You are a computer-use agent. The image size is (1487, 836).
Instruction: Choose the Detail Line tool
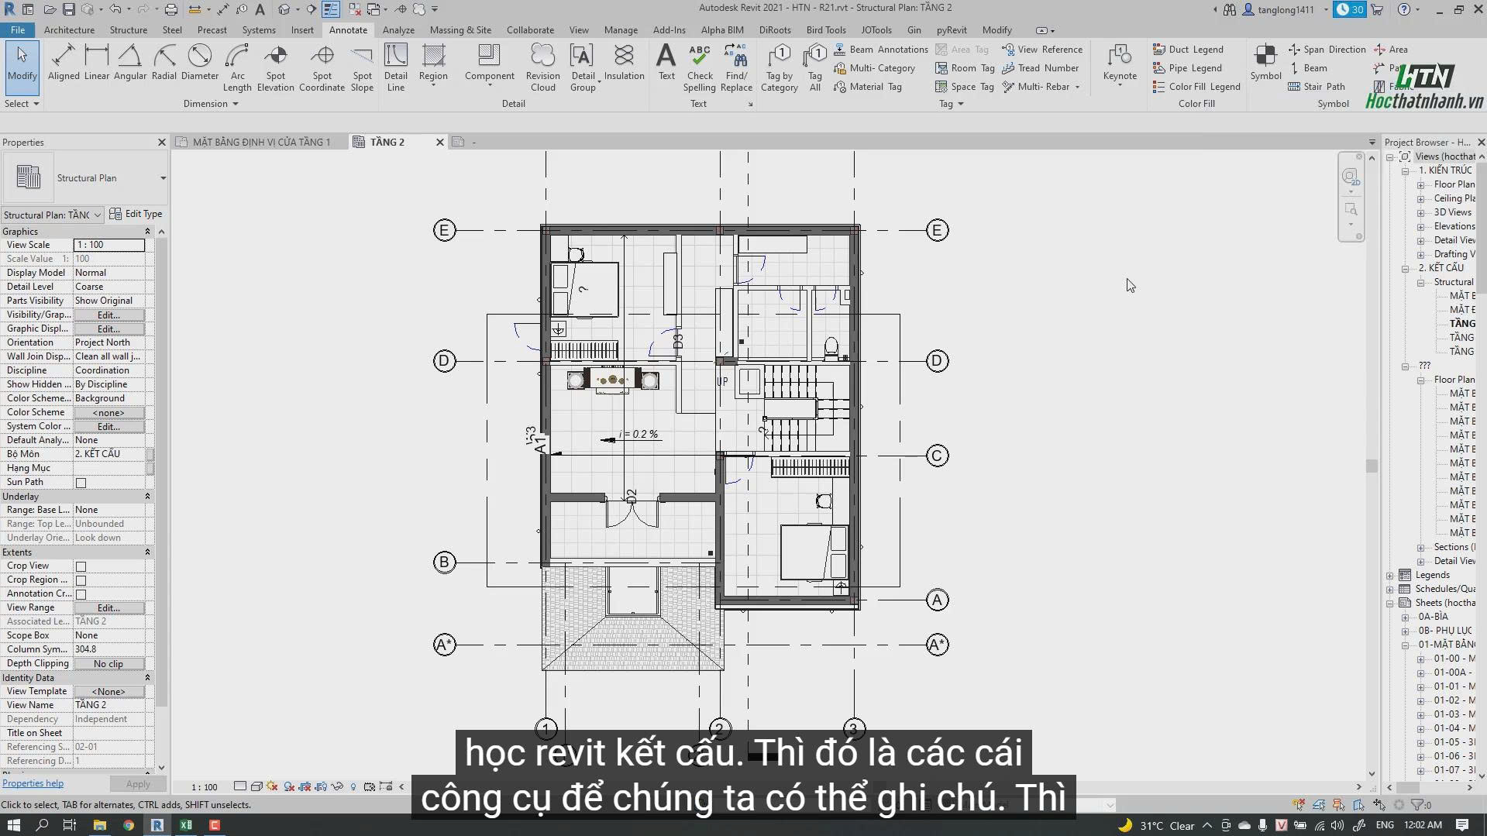(395, 67)
